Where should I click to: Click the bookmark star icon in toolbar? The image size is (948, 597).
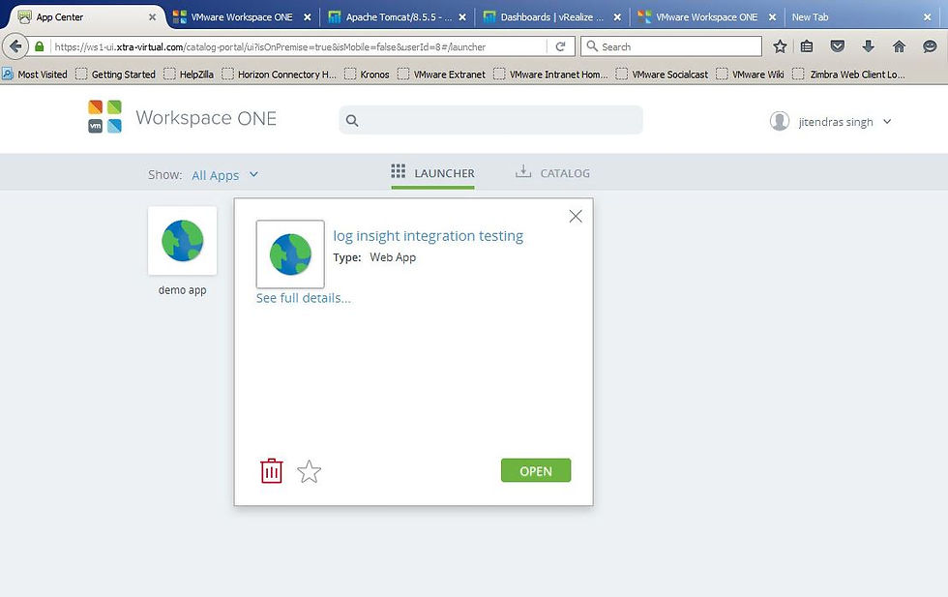[x=780, y=46]
